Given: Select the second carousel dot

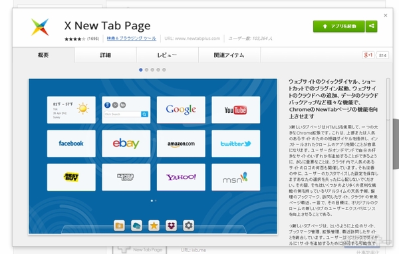Looking at the screenshot, I should pos(146,70).
